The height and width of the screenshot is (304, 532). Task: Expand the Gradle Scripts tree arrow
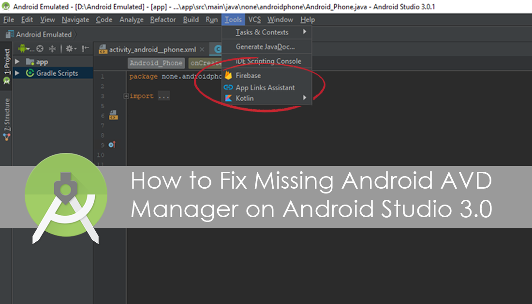(x=17, y=73)
